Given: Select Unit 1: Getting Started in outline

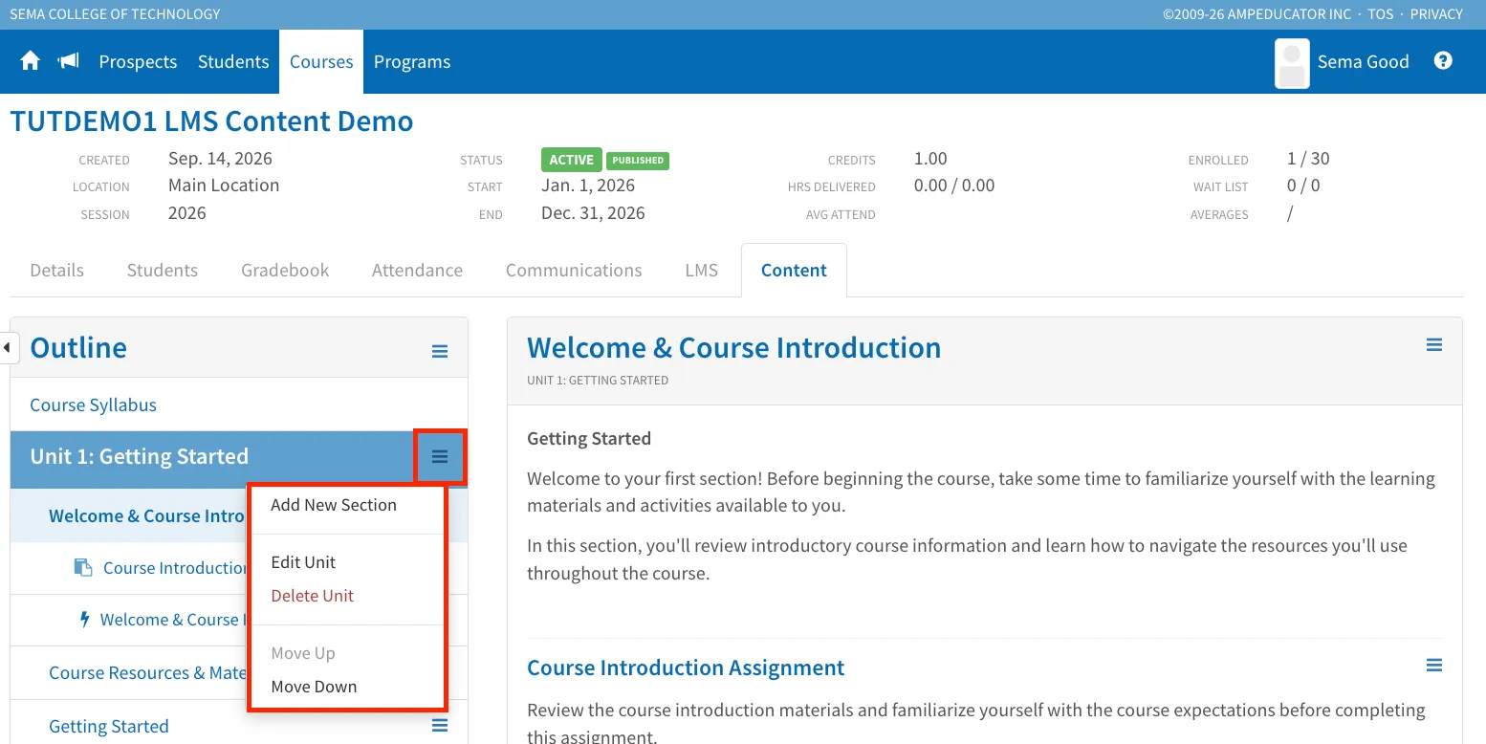Looking at the screenshot, I should 140,457.
